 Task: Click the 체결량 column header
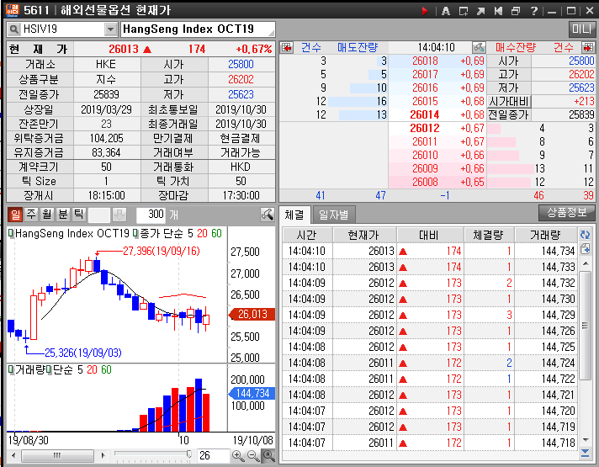coord(489,235)
